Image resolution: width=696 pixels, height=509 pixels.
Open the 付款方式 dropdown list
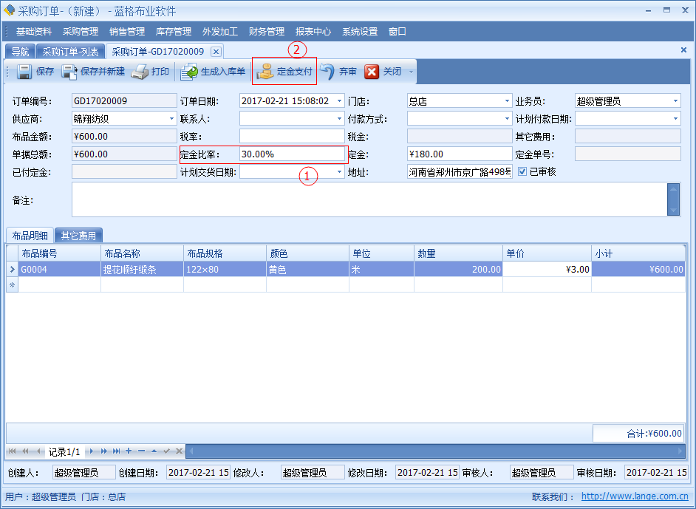coord(507,118)
